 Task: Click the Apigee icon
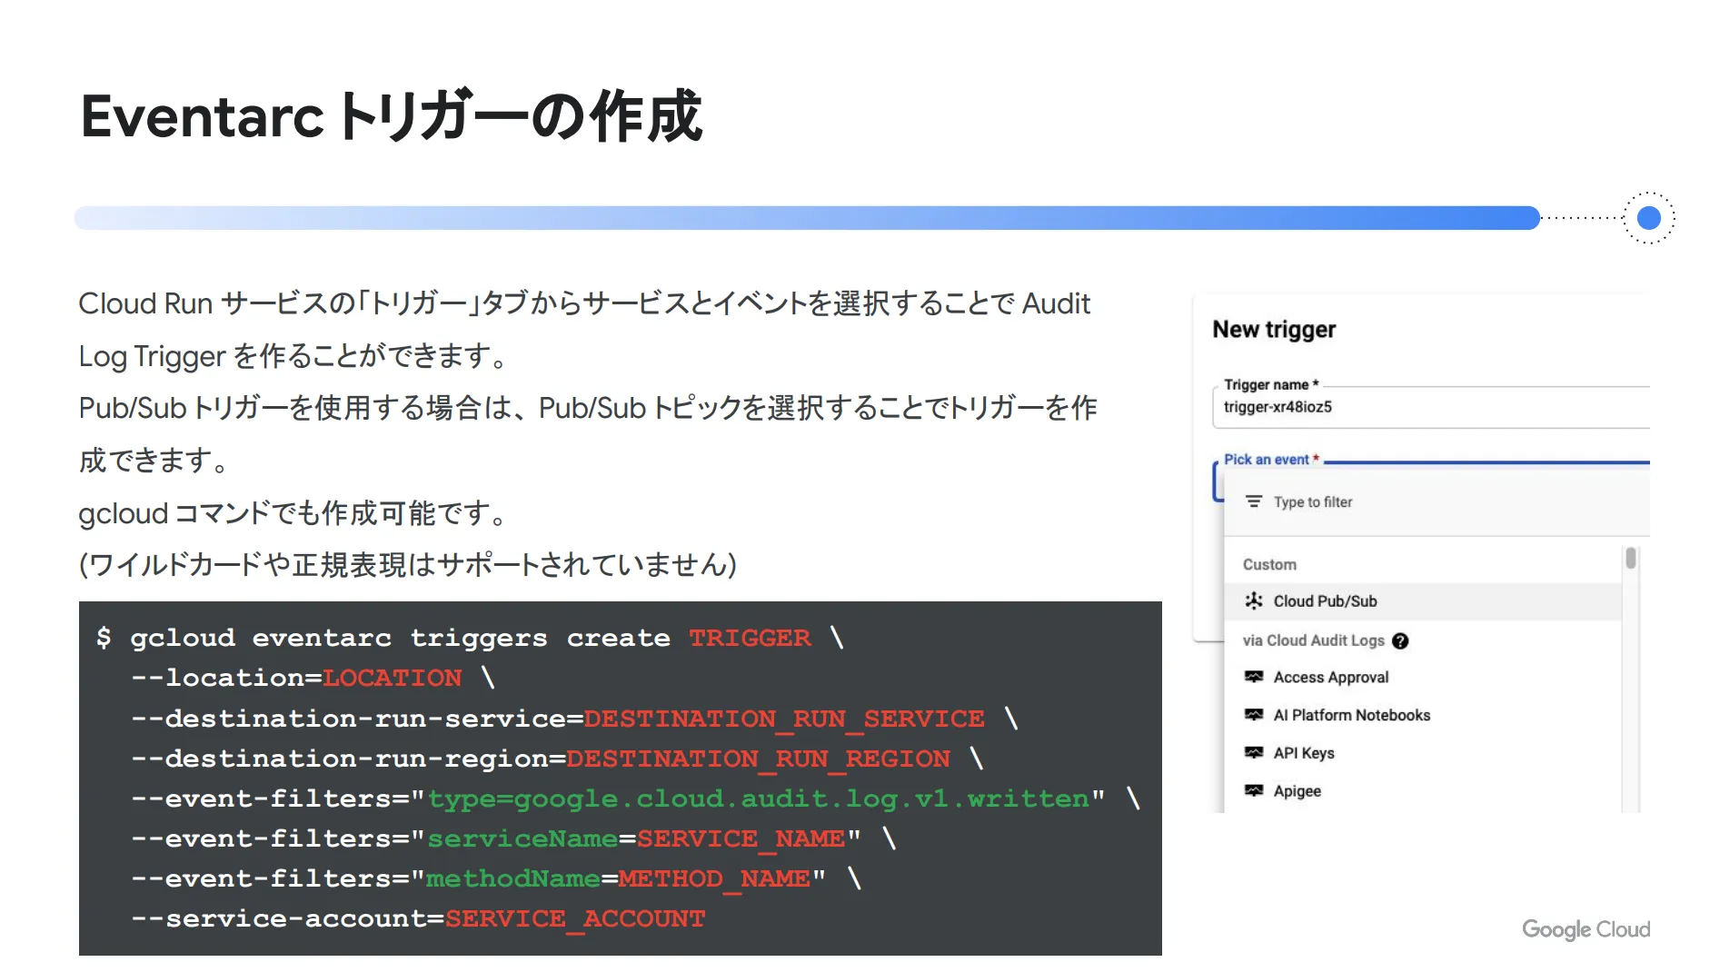click(x=1254, y=790)
